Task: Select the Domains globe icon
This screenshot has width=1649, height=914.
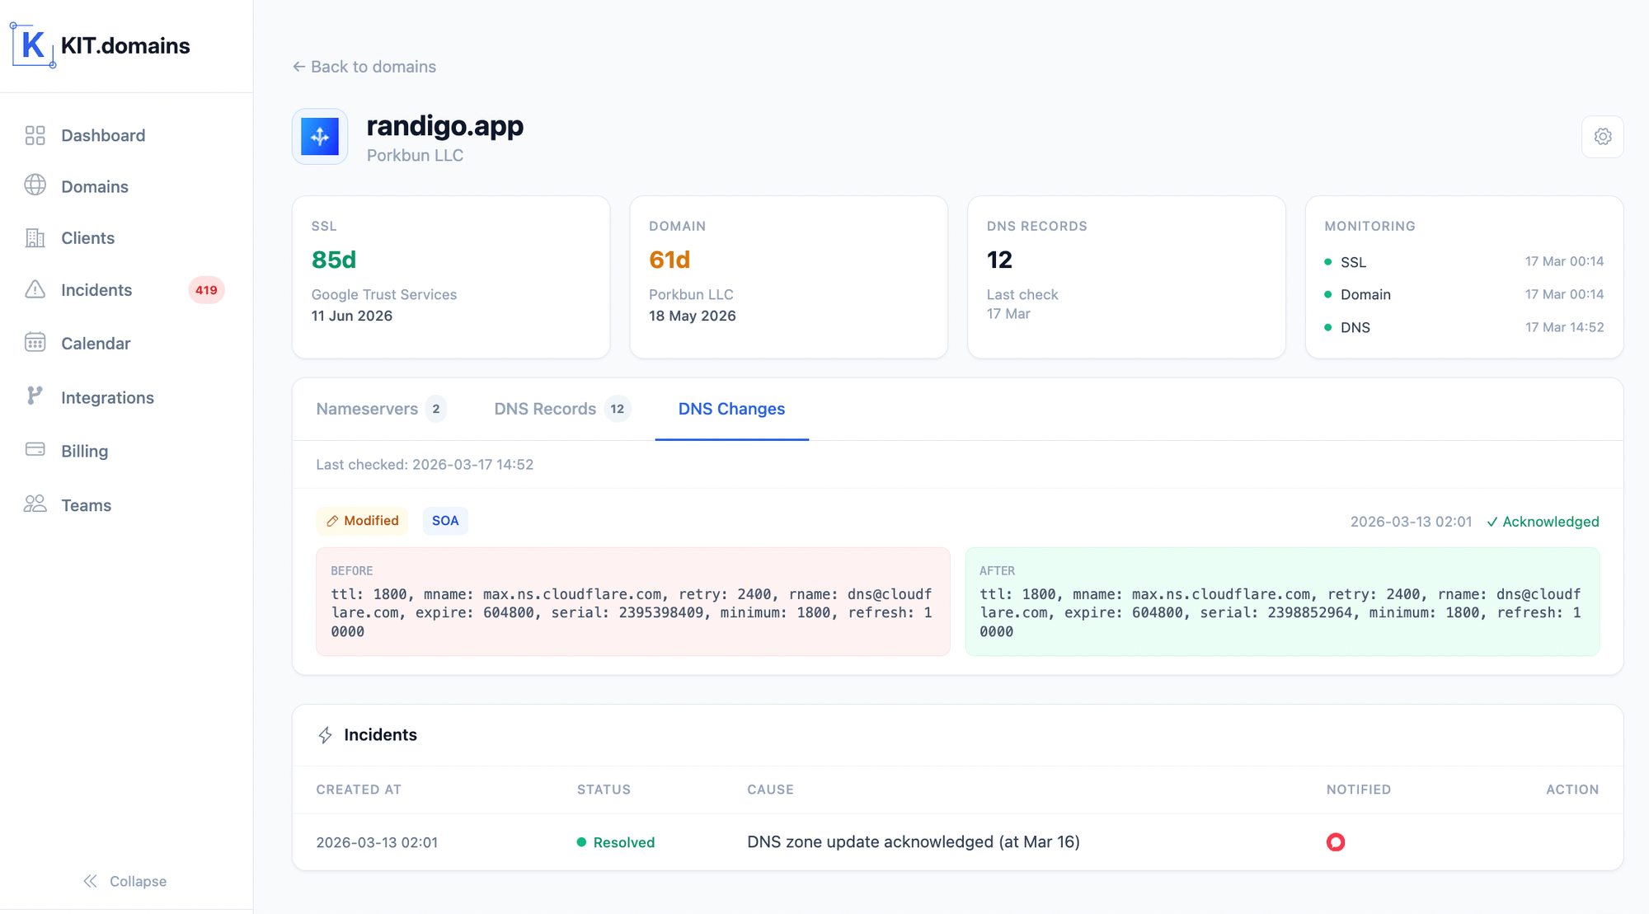Action: point(35,185)
